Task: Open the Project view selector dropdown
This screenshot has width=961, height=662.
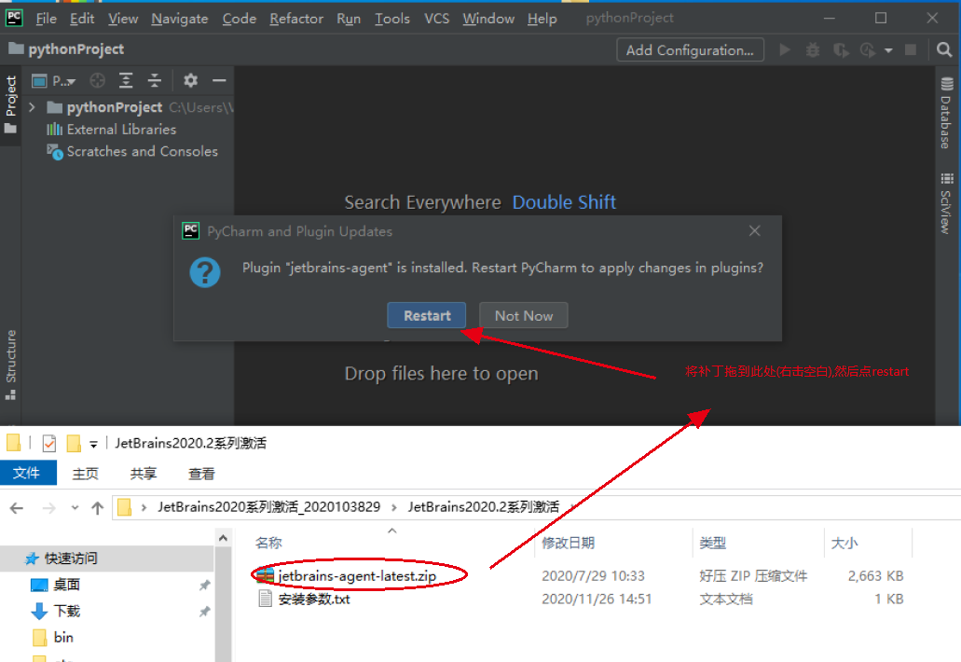Action: coord(54,80)
